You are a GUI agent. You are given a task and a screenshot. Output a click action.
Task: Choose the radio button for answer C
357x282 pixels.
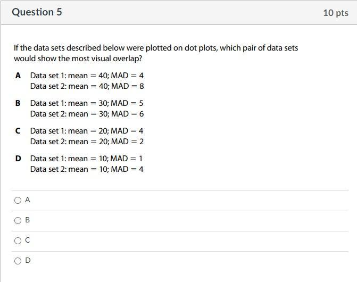(x=18, y=240)
